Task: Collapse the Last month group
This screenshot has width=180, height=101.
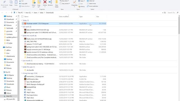Action: [22, 61]
